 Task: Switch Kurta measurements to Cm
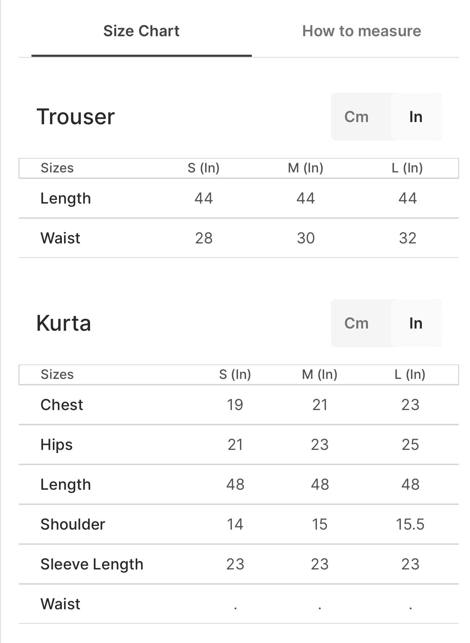[x=356, y=323]
